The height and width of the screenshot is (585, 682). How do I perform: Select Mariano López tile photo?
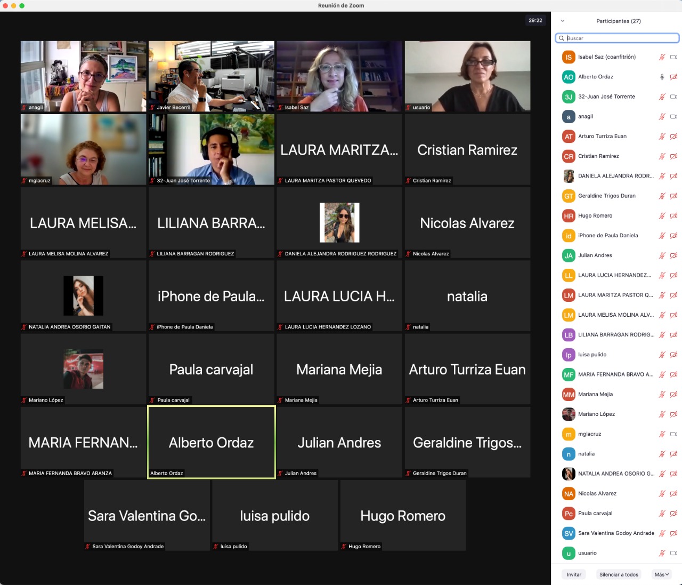pyautogui.click(x=84, y=369)
